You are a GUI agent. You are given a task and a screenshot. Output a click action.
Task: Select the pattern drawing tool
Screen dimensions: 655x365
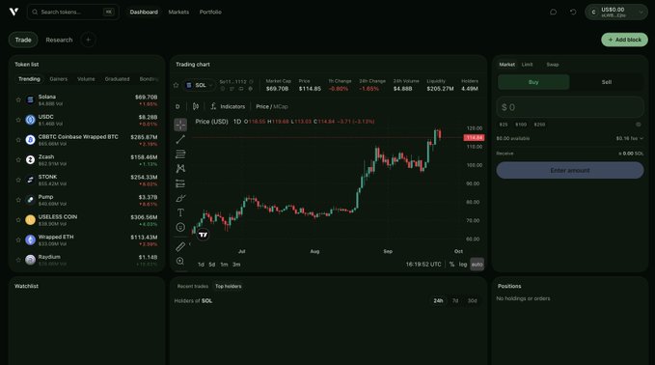[180, 168]
